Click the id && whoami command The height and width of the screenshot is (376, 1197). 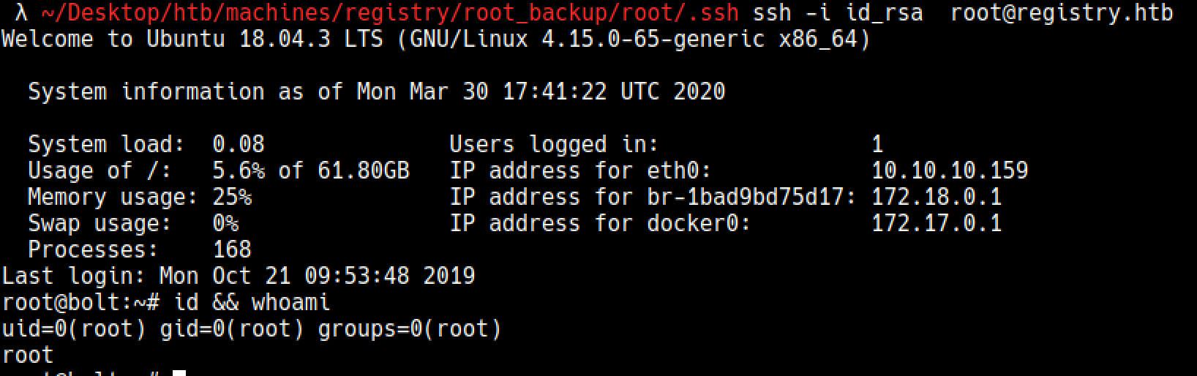[x=252, y=302]
